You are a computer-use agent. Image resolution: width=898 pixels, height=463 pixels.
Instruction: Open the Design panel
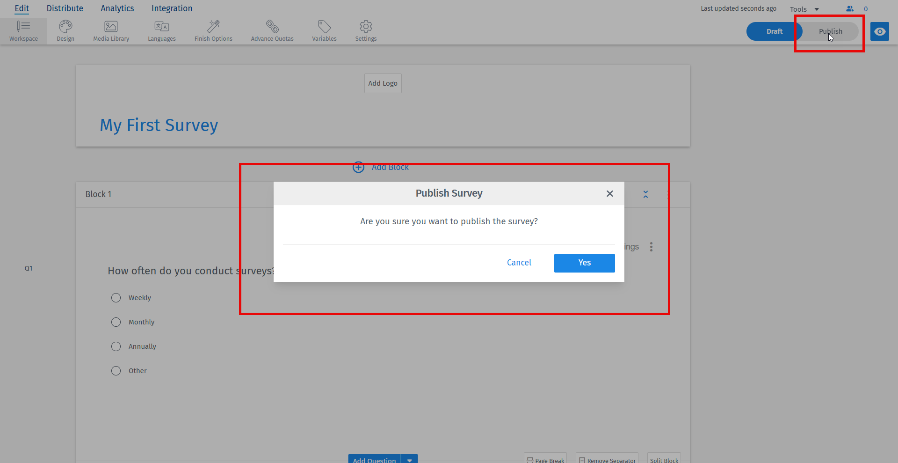pyautogui.click(x=65, y=30)
